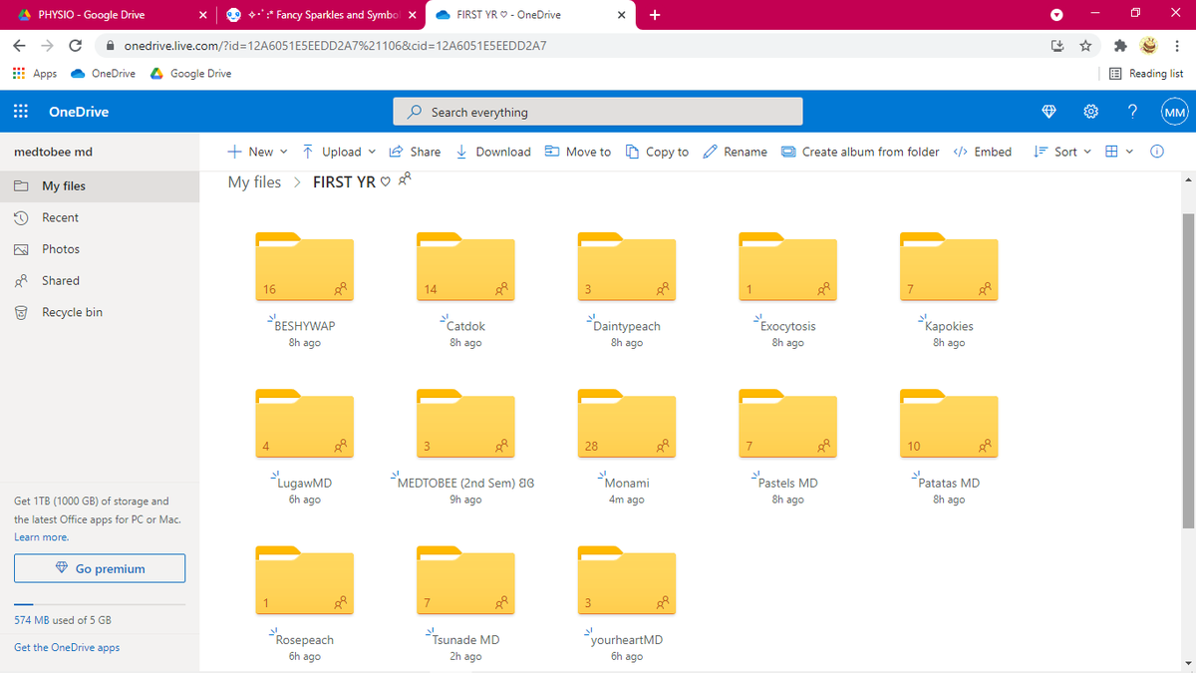Open the settings gear in OneDrive header
The width and height of the screenshot is (1196, 673).
coord(1090,112)
